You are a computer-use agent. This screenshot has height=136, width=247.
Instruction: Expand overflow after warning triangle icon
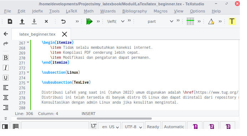(220, 21)
